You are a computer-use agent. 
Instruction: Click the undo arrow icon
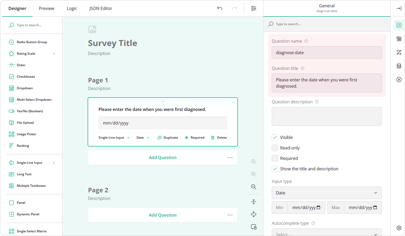220,8
